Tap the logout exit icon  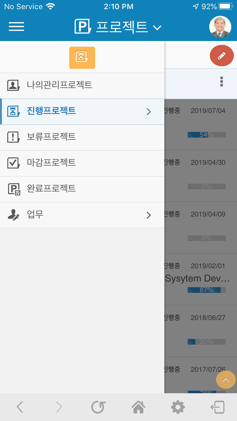217,407
